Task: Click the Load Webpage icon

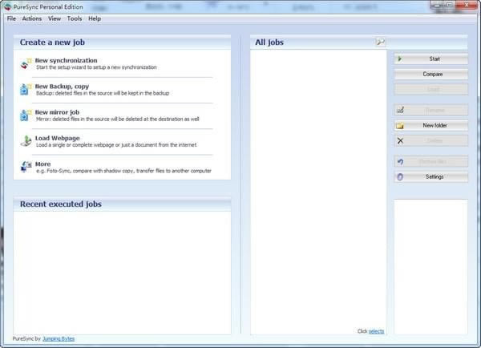Action: click(26, 141)
